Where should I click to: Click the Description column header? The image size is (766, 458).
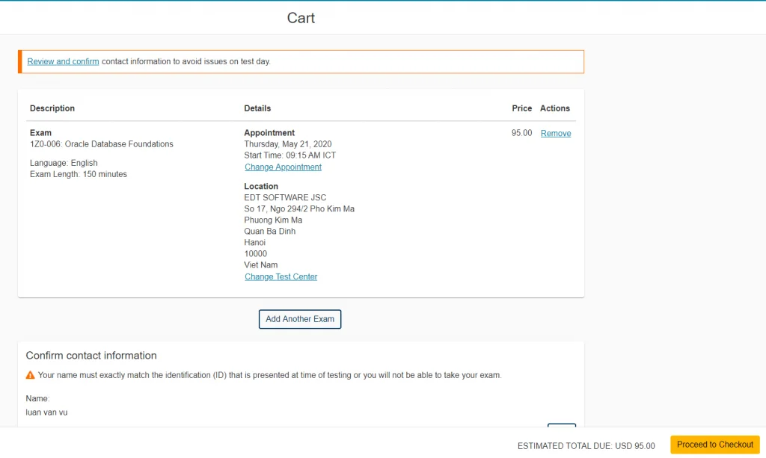pyautogui.click(x=52, y=108)
